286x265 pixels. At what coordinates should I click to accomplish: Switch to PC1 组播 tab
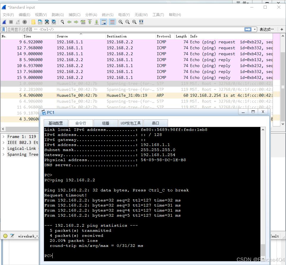tap(106, 123)
